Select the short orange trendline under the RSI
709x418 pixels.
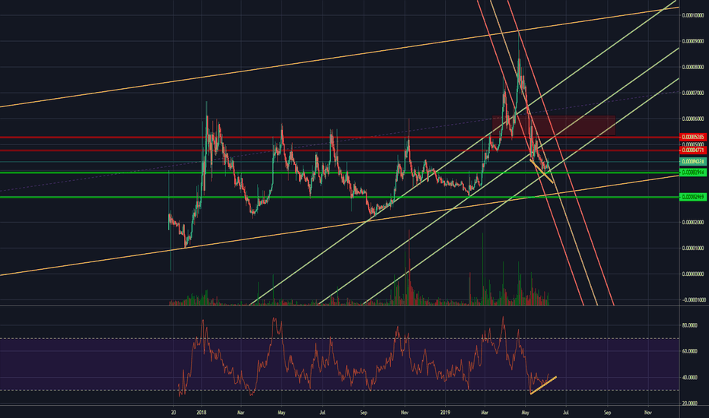(543, 385)
